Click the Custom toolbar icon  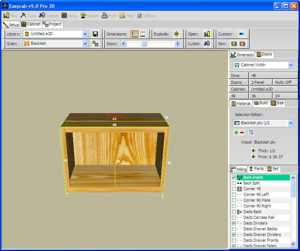(242, 34)
